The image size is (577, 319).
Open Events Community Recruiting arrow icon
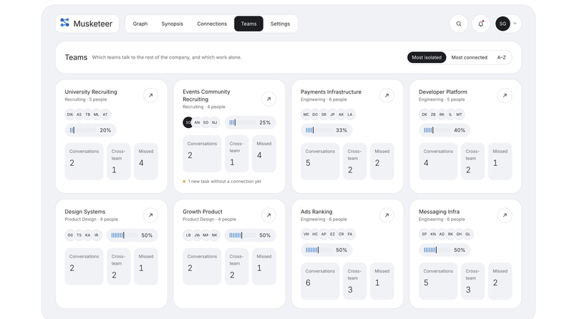(x=268, y=99)
